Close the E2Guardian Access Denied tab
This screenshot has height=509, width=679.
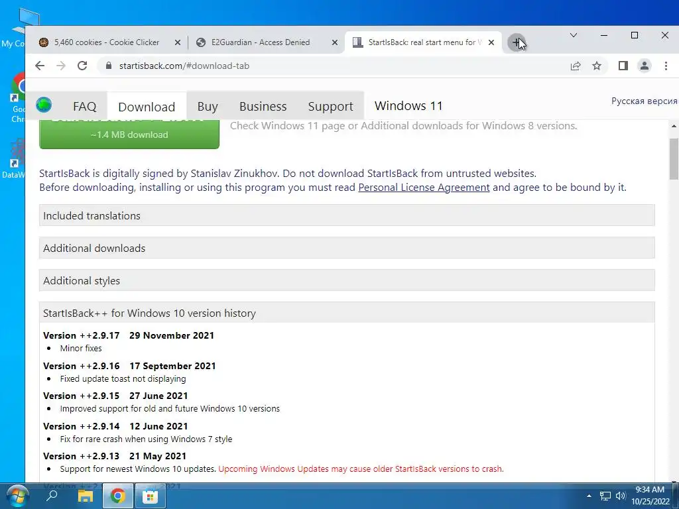coord(335,42)
